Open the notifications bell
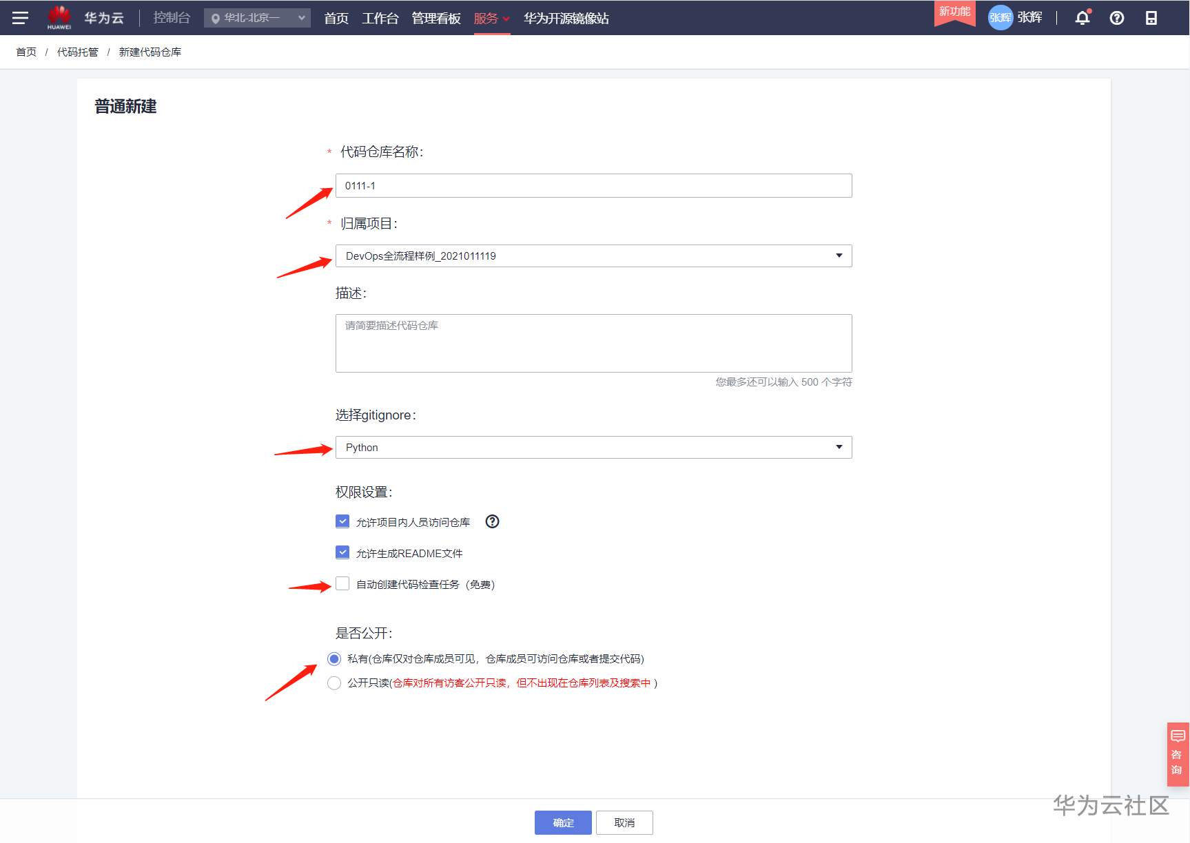The height and width of the screenshot is (843, 1190). [1083, 18]
